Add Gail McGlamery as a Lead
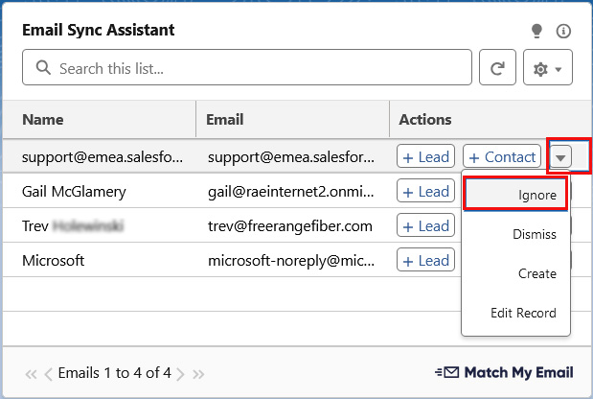This screenshot has height=399, width=593. 425,192
